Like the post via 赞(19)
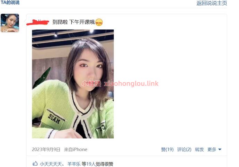Screen dimensions: 239x167 pyautogui.click(x=167, y=149)
